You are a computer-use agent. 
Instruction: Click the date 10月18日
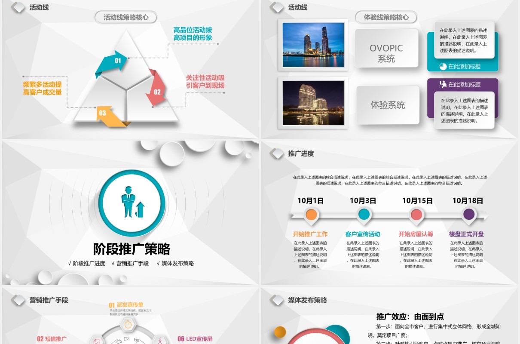click(468, 200)
